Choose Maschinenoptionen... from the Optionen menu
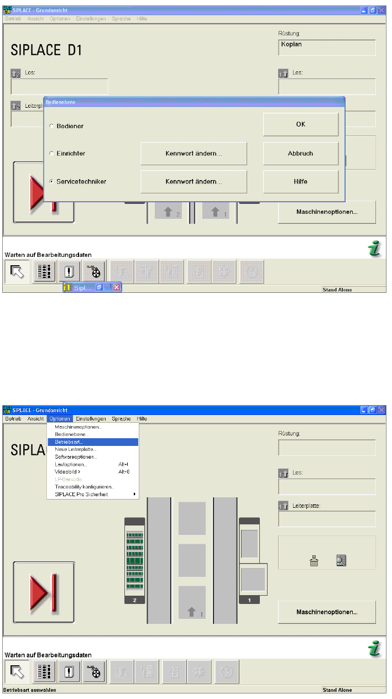 [93, 427]
